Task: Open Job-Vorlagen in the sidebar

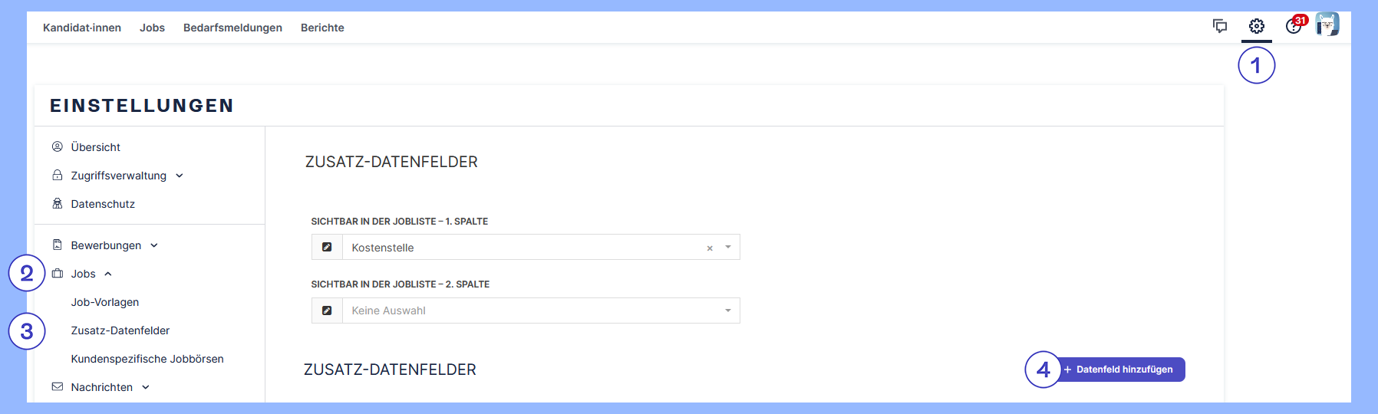Action: 105,302
